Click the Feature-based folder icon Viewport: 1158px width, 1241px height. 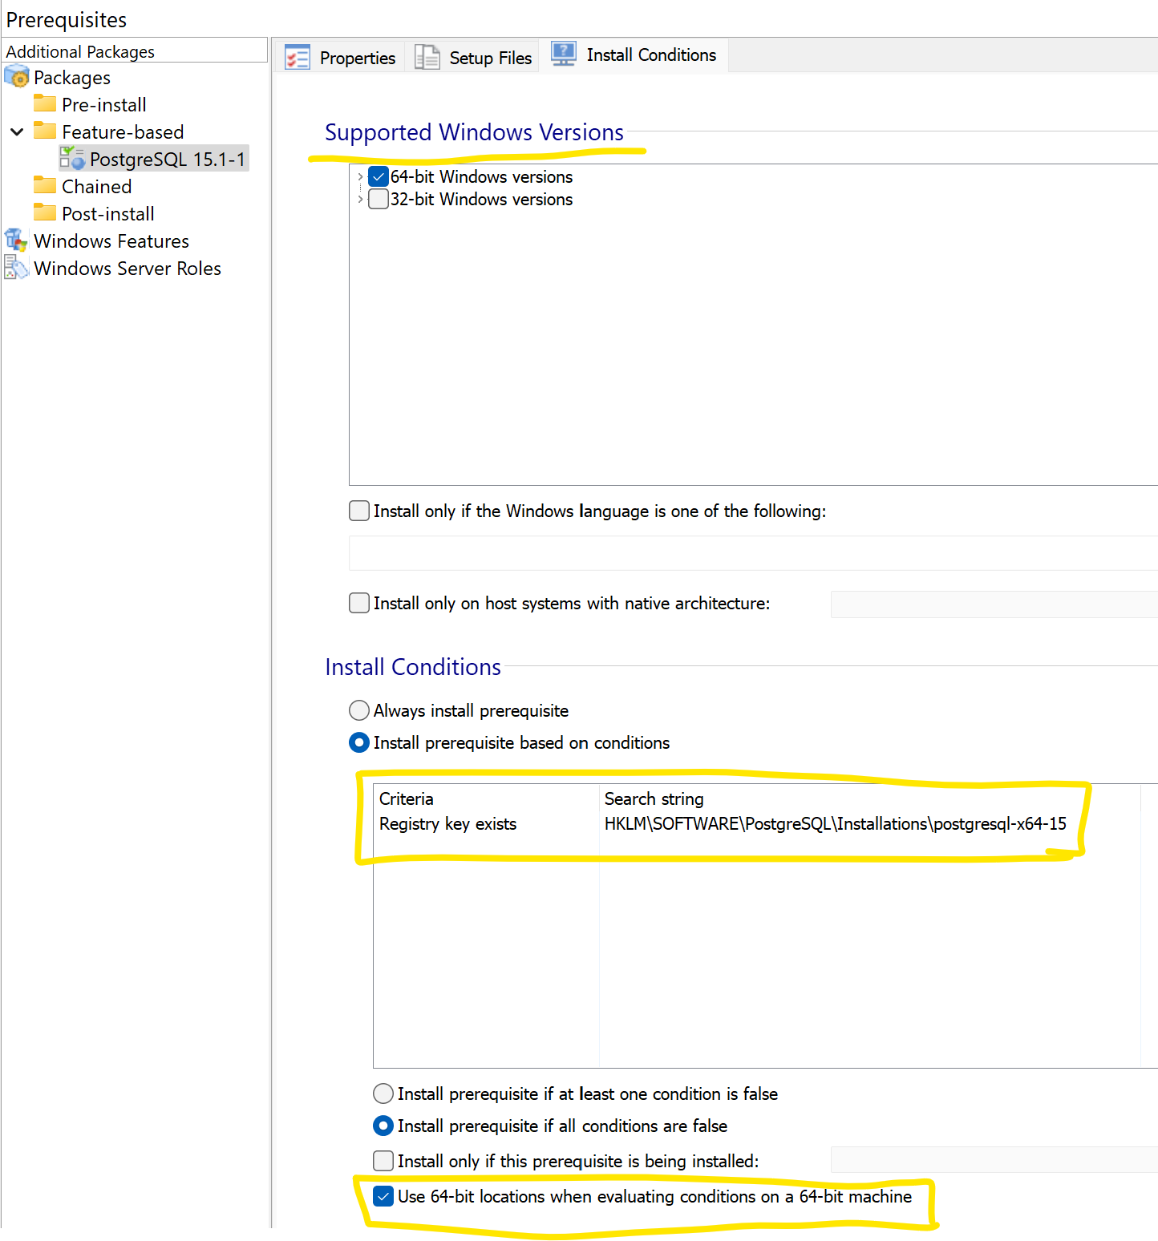coord(45,131)
